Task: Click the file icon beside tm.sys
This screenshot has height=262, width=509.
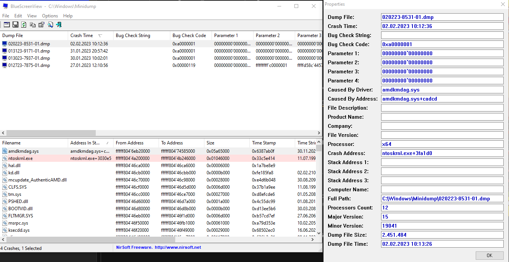Action: click(x=5, y=194)
